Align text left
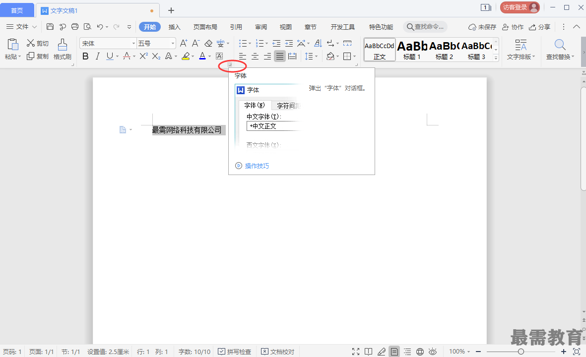This screenshot has width=586, height=357. click(x=243, y=56)
